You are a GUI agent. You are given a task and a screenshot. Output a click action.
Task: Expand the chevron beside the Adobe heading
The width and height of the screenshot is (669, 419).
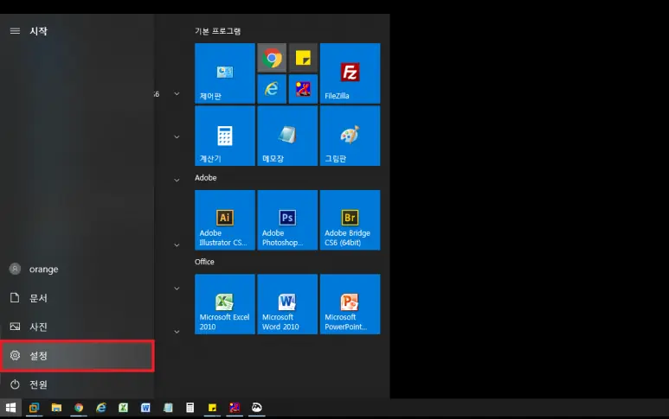[177, 181]
